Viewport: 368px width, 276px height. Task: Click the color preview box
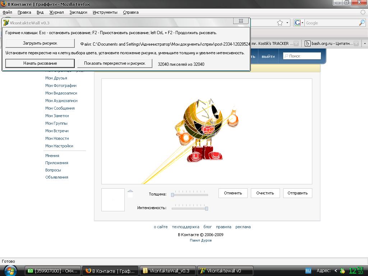113,200
